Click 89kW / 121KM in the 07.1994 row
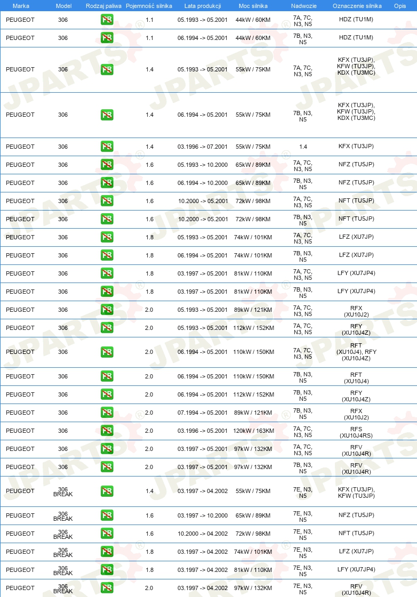Viewport: 417px width, 597px height. click(x=254, y=413)
